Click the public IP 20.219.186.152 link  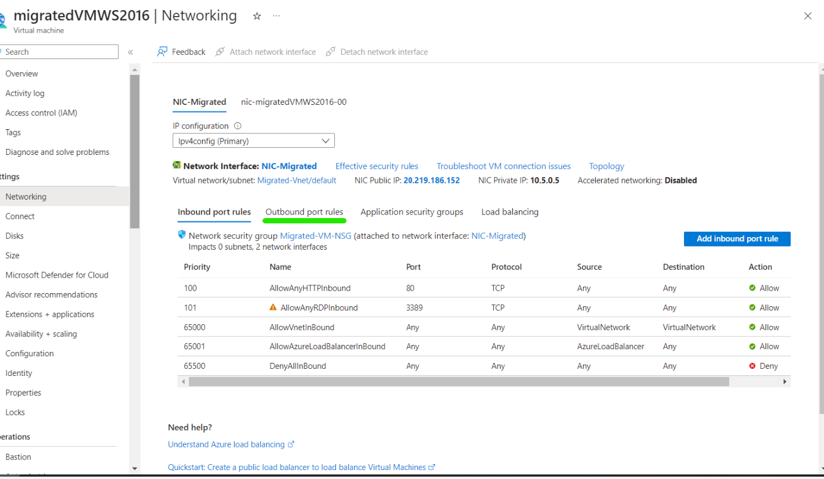[432, 181]
